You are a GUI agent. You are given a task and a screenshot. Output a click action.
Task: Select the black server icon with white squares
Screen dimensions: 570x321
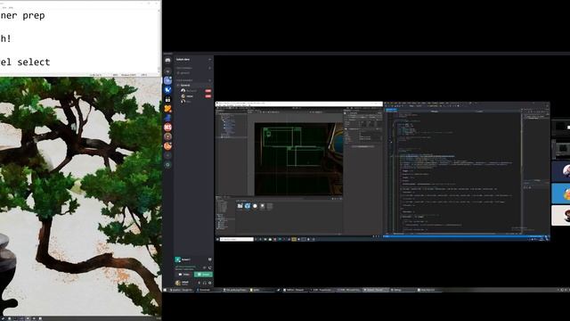point(167,99)
